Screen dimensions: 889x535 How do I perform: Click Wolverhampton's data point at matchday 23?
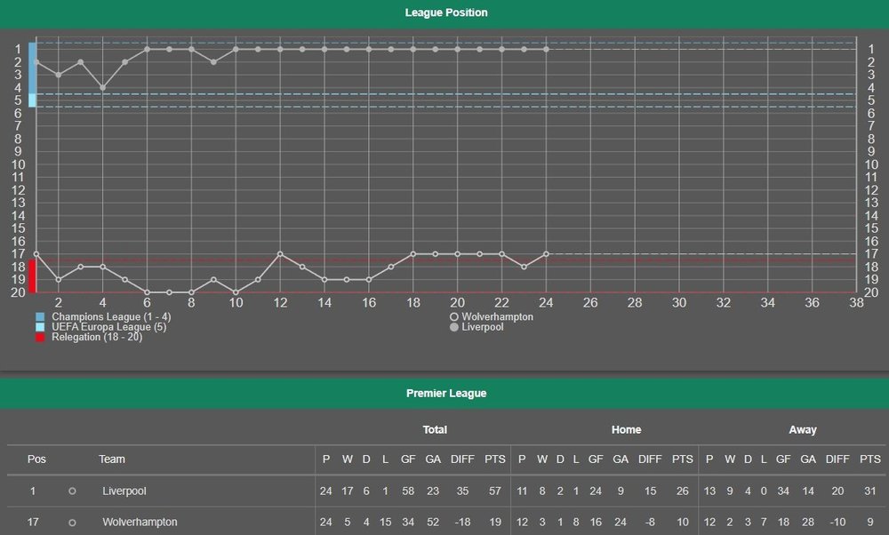pos(524,267)
